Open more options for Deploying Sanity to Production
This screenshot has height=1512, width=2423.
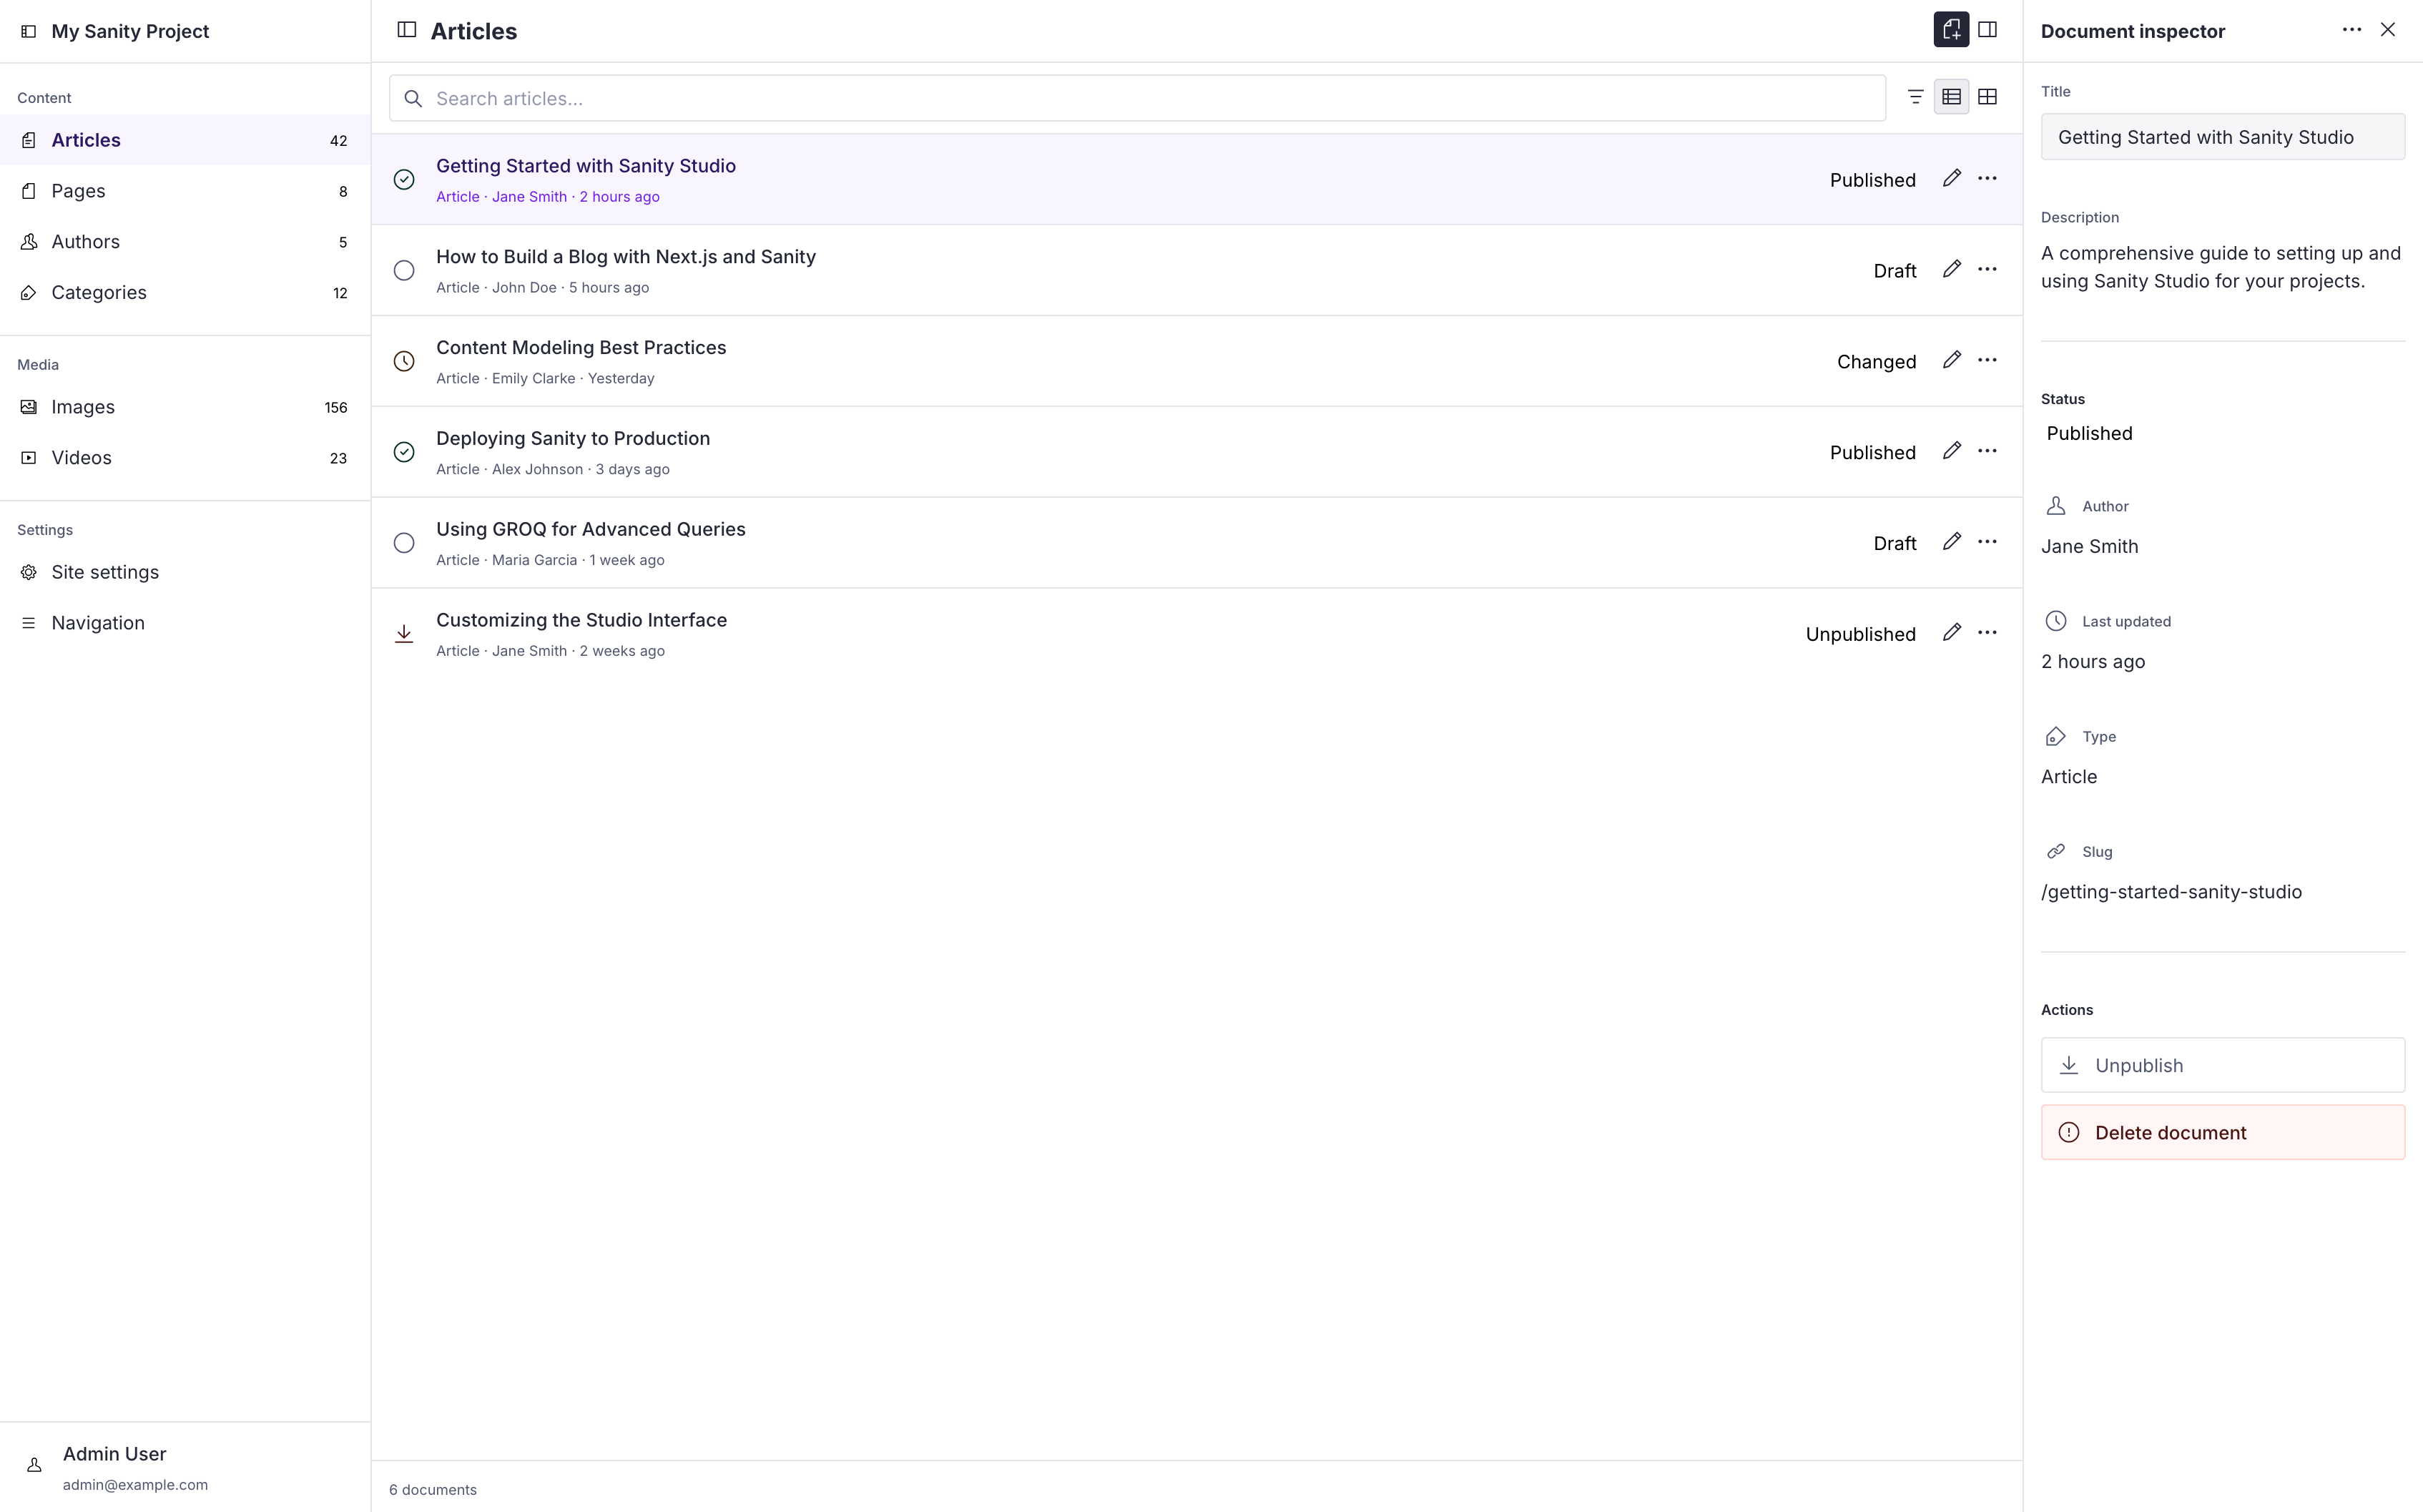(x=1987, y=452)
